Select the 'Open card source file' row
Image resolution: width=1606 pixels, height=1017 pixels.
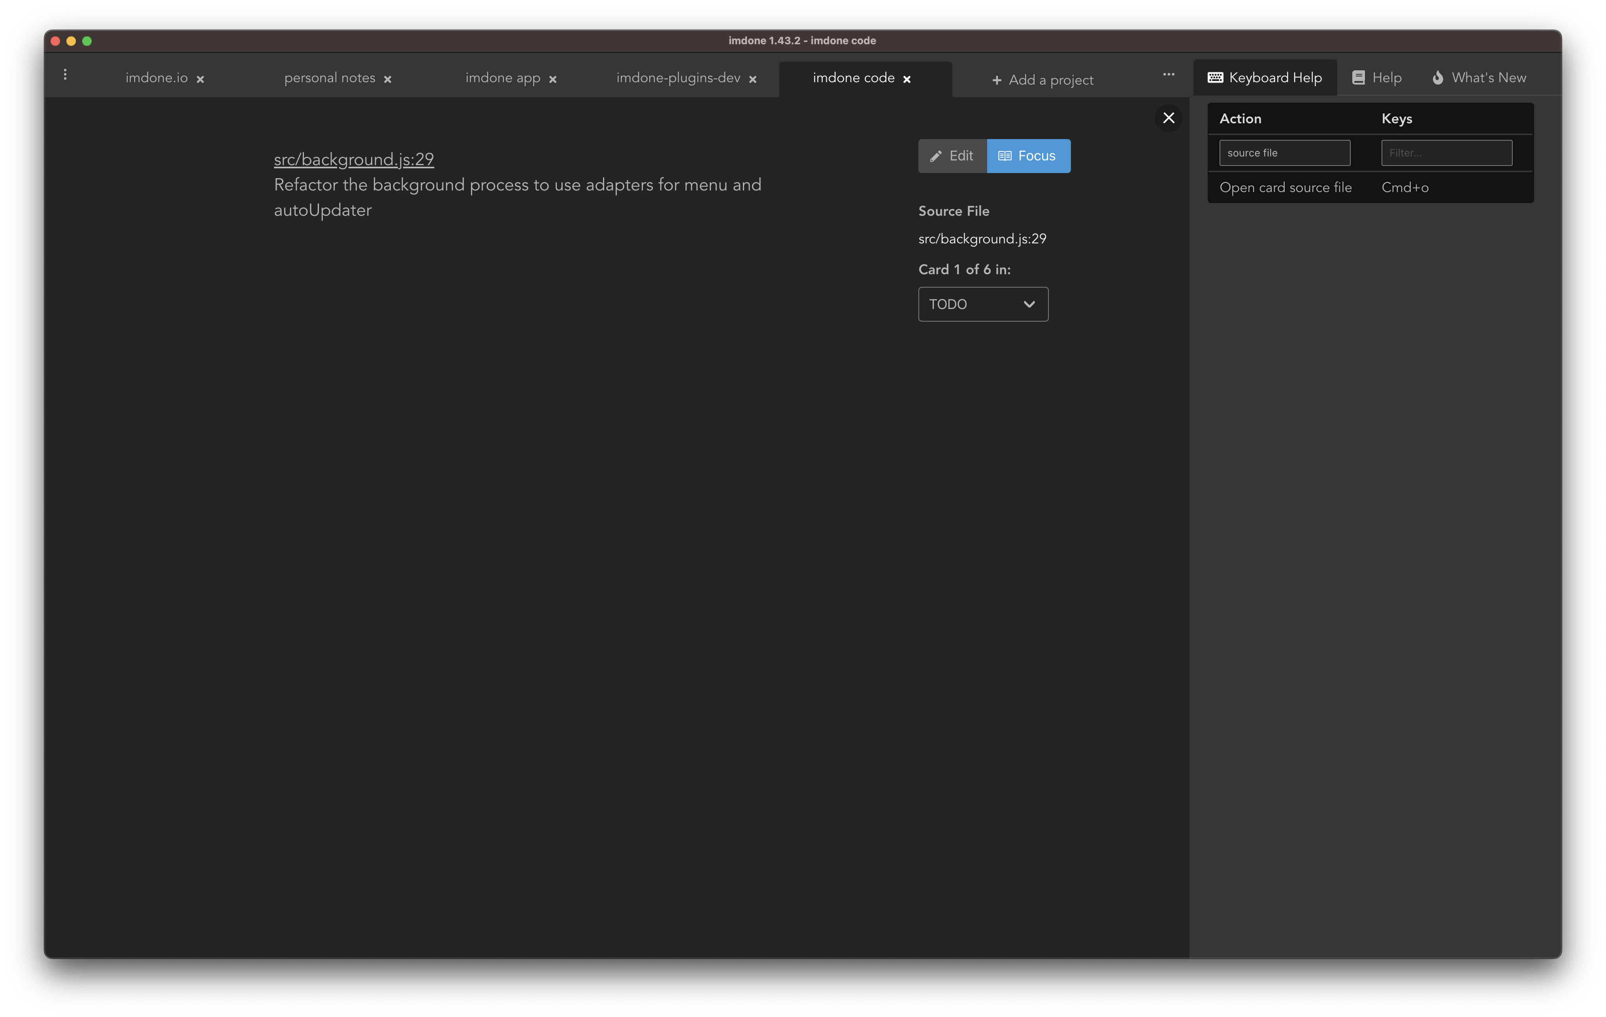click(1370, 187)
